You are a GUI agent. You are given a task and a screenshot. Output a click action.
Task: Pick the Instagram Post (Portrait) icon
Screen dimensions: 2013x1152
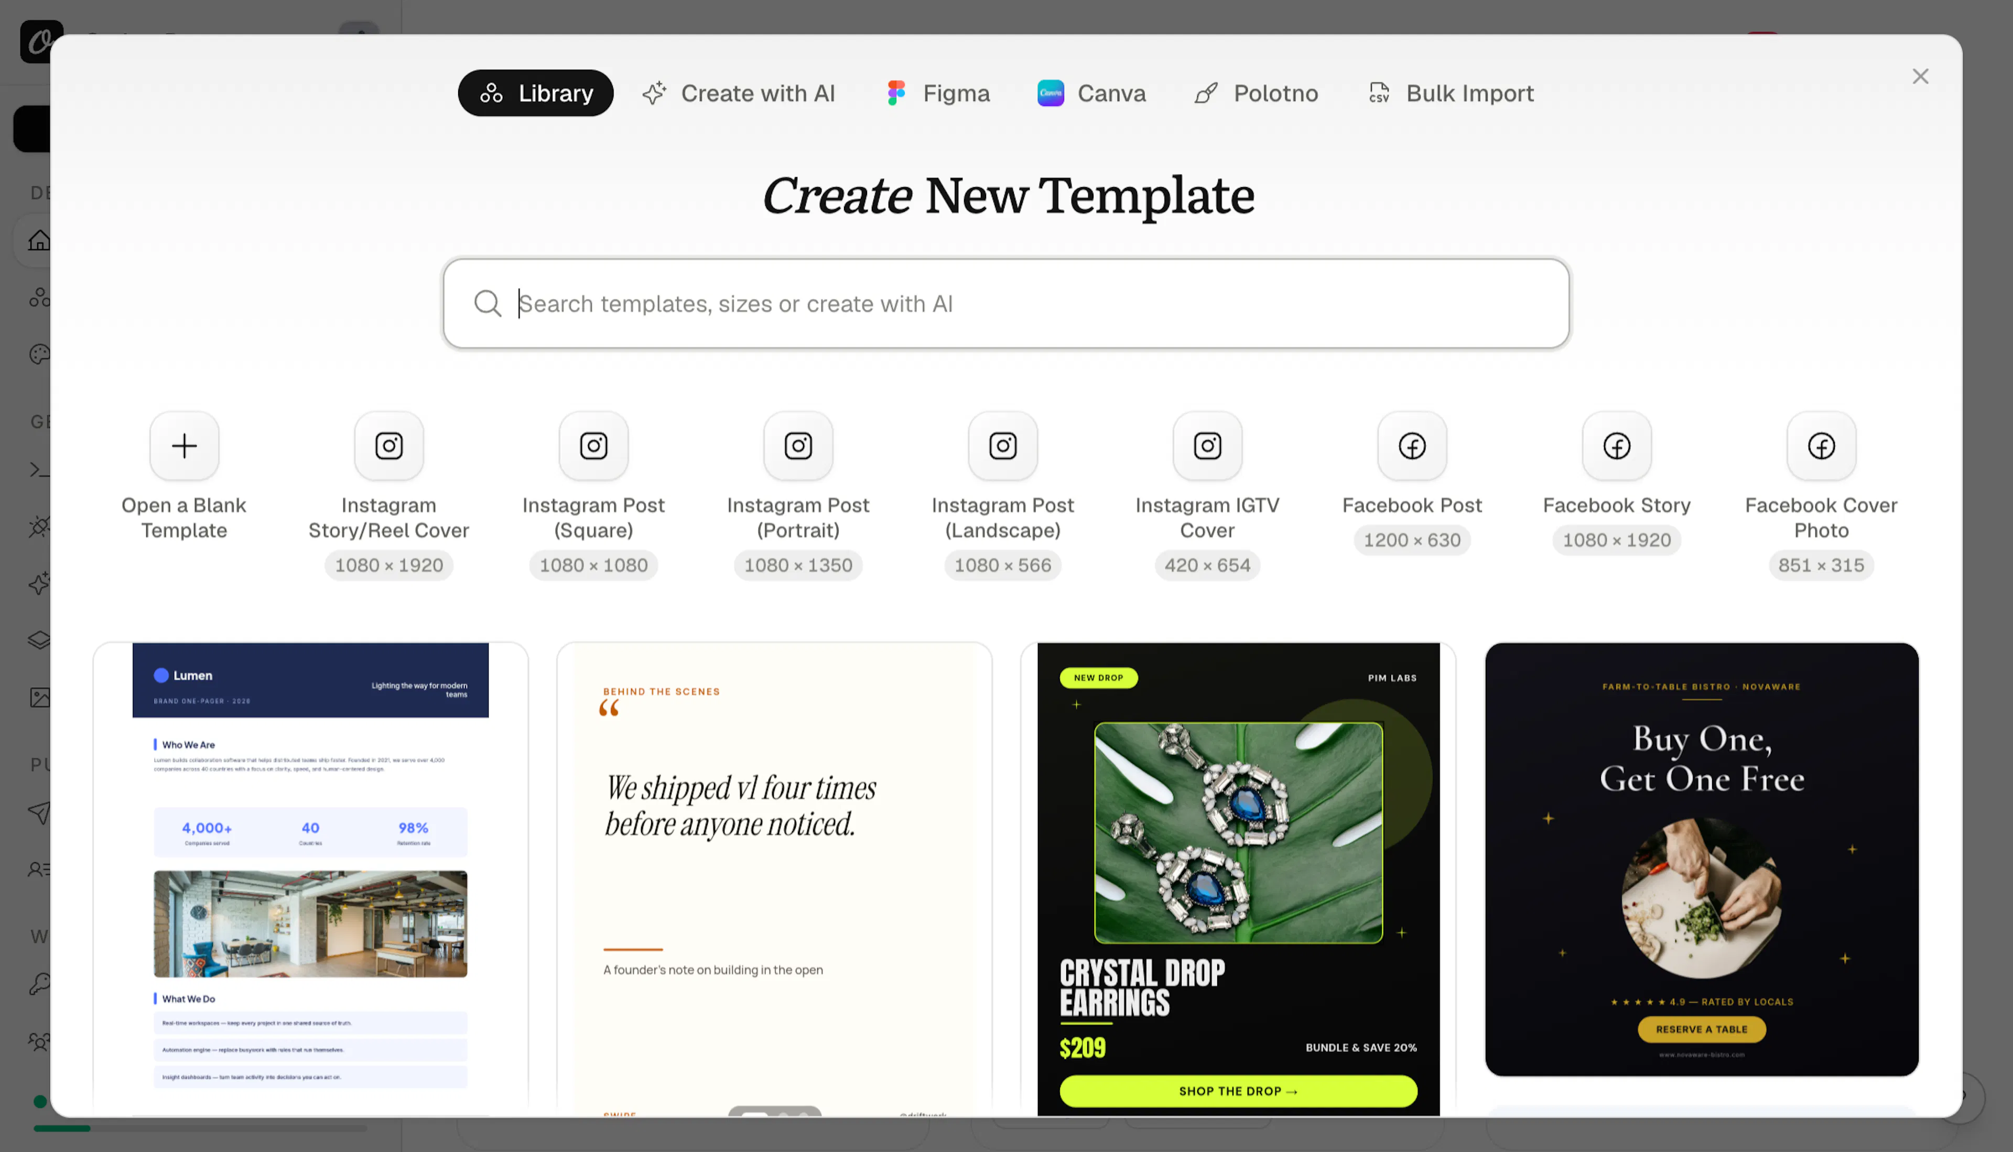click(798, 446)
